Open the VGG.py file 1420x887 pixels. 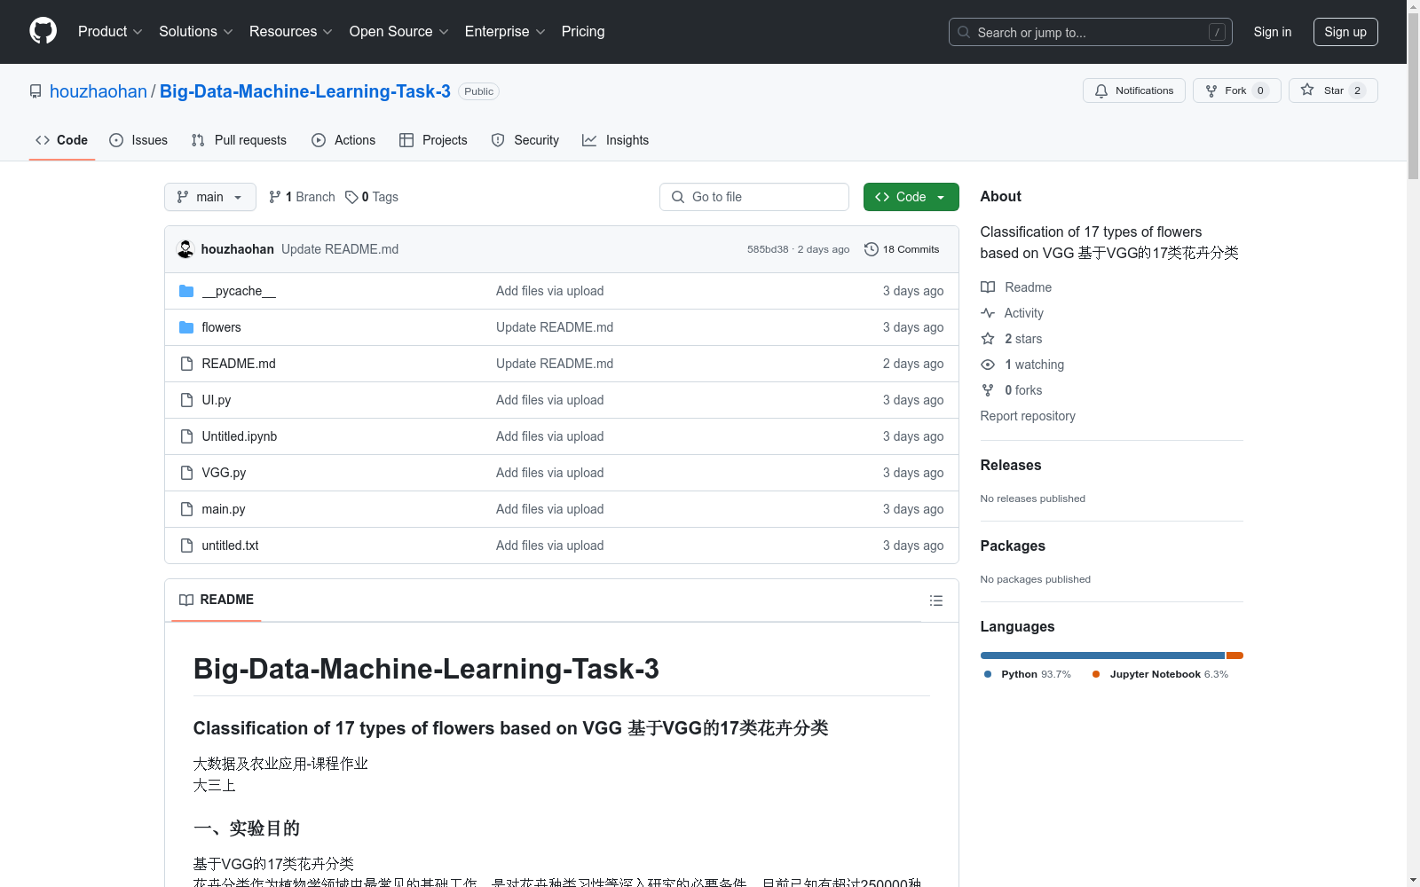pyautogui.click(x=224, y=473)
